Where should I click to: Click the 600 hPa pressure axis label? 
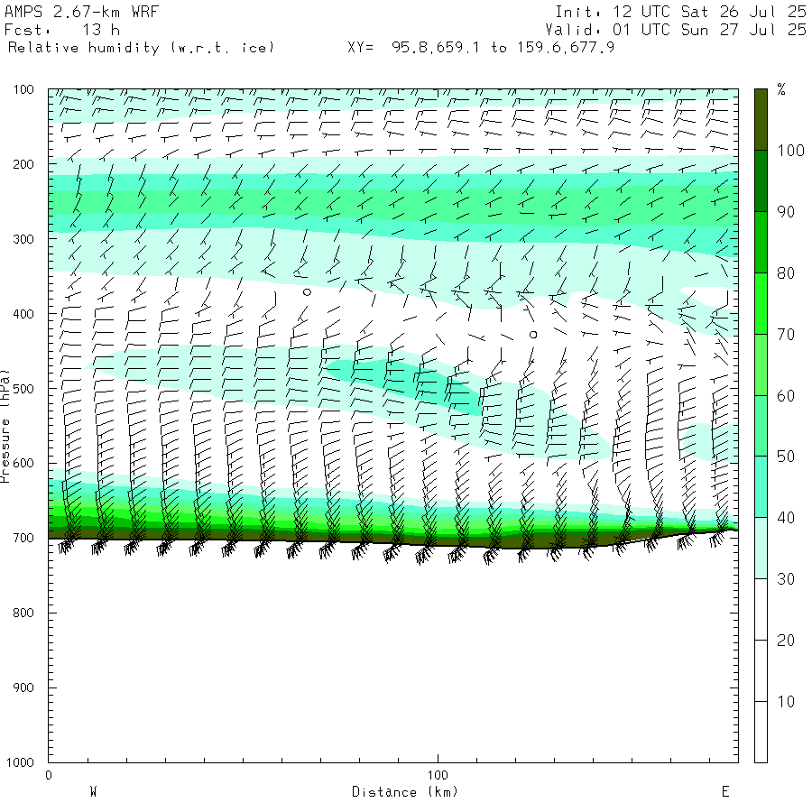23,464
